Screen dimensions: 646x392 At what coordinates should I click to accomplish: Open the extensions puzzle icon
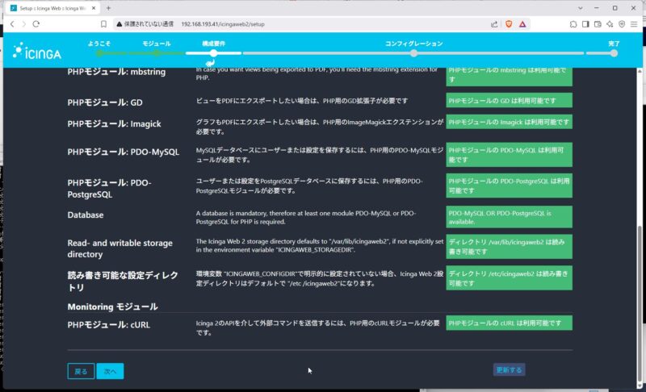[573, 24]
